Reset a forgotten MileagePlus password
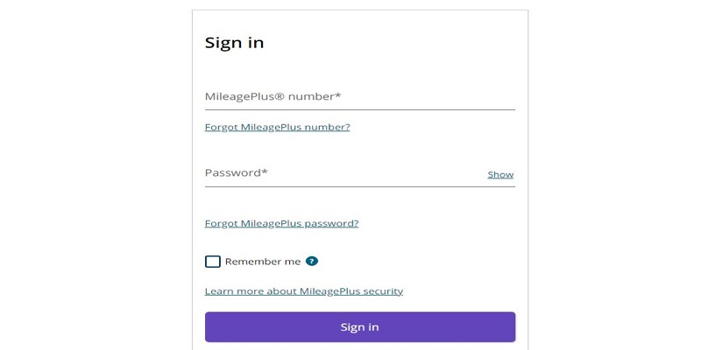701x350 pixels. pos(281,223)
